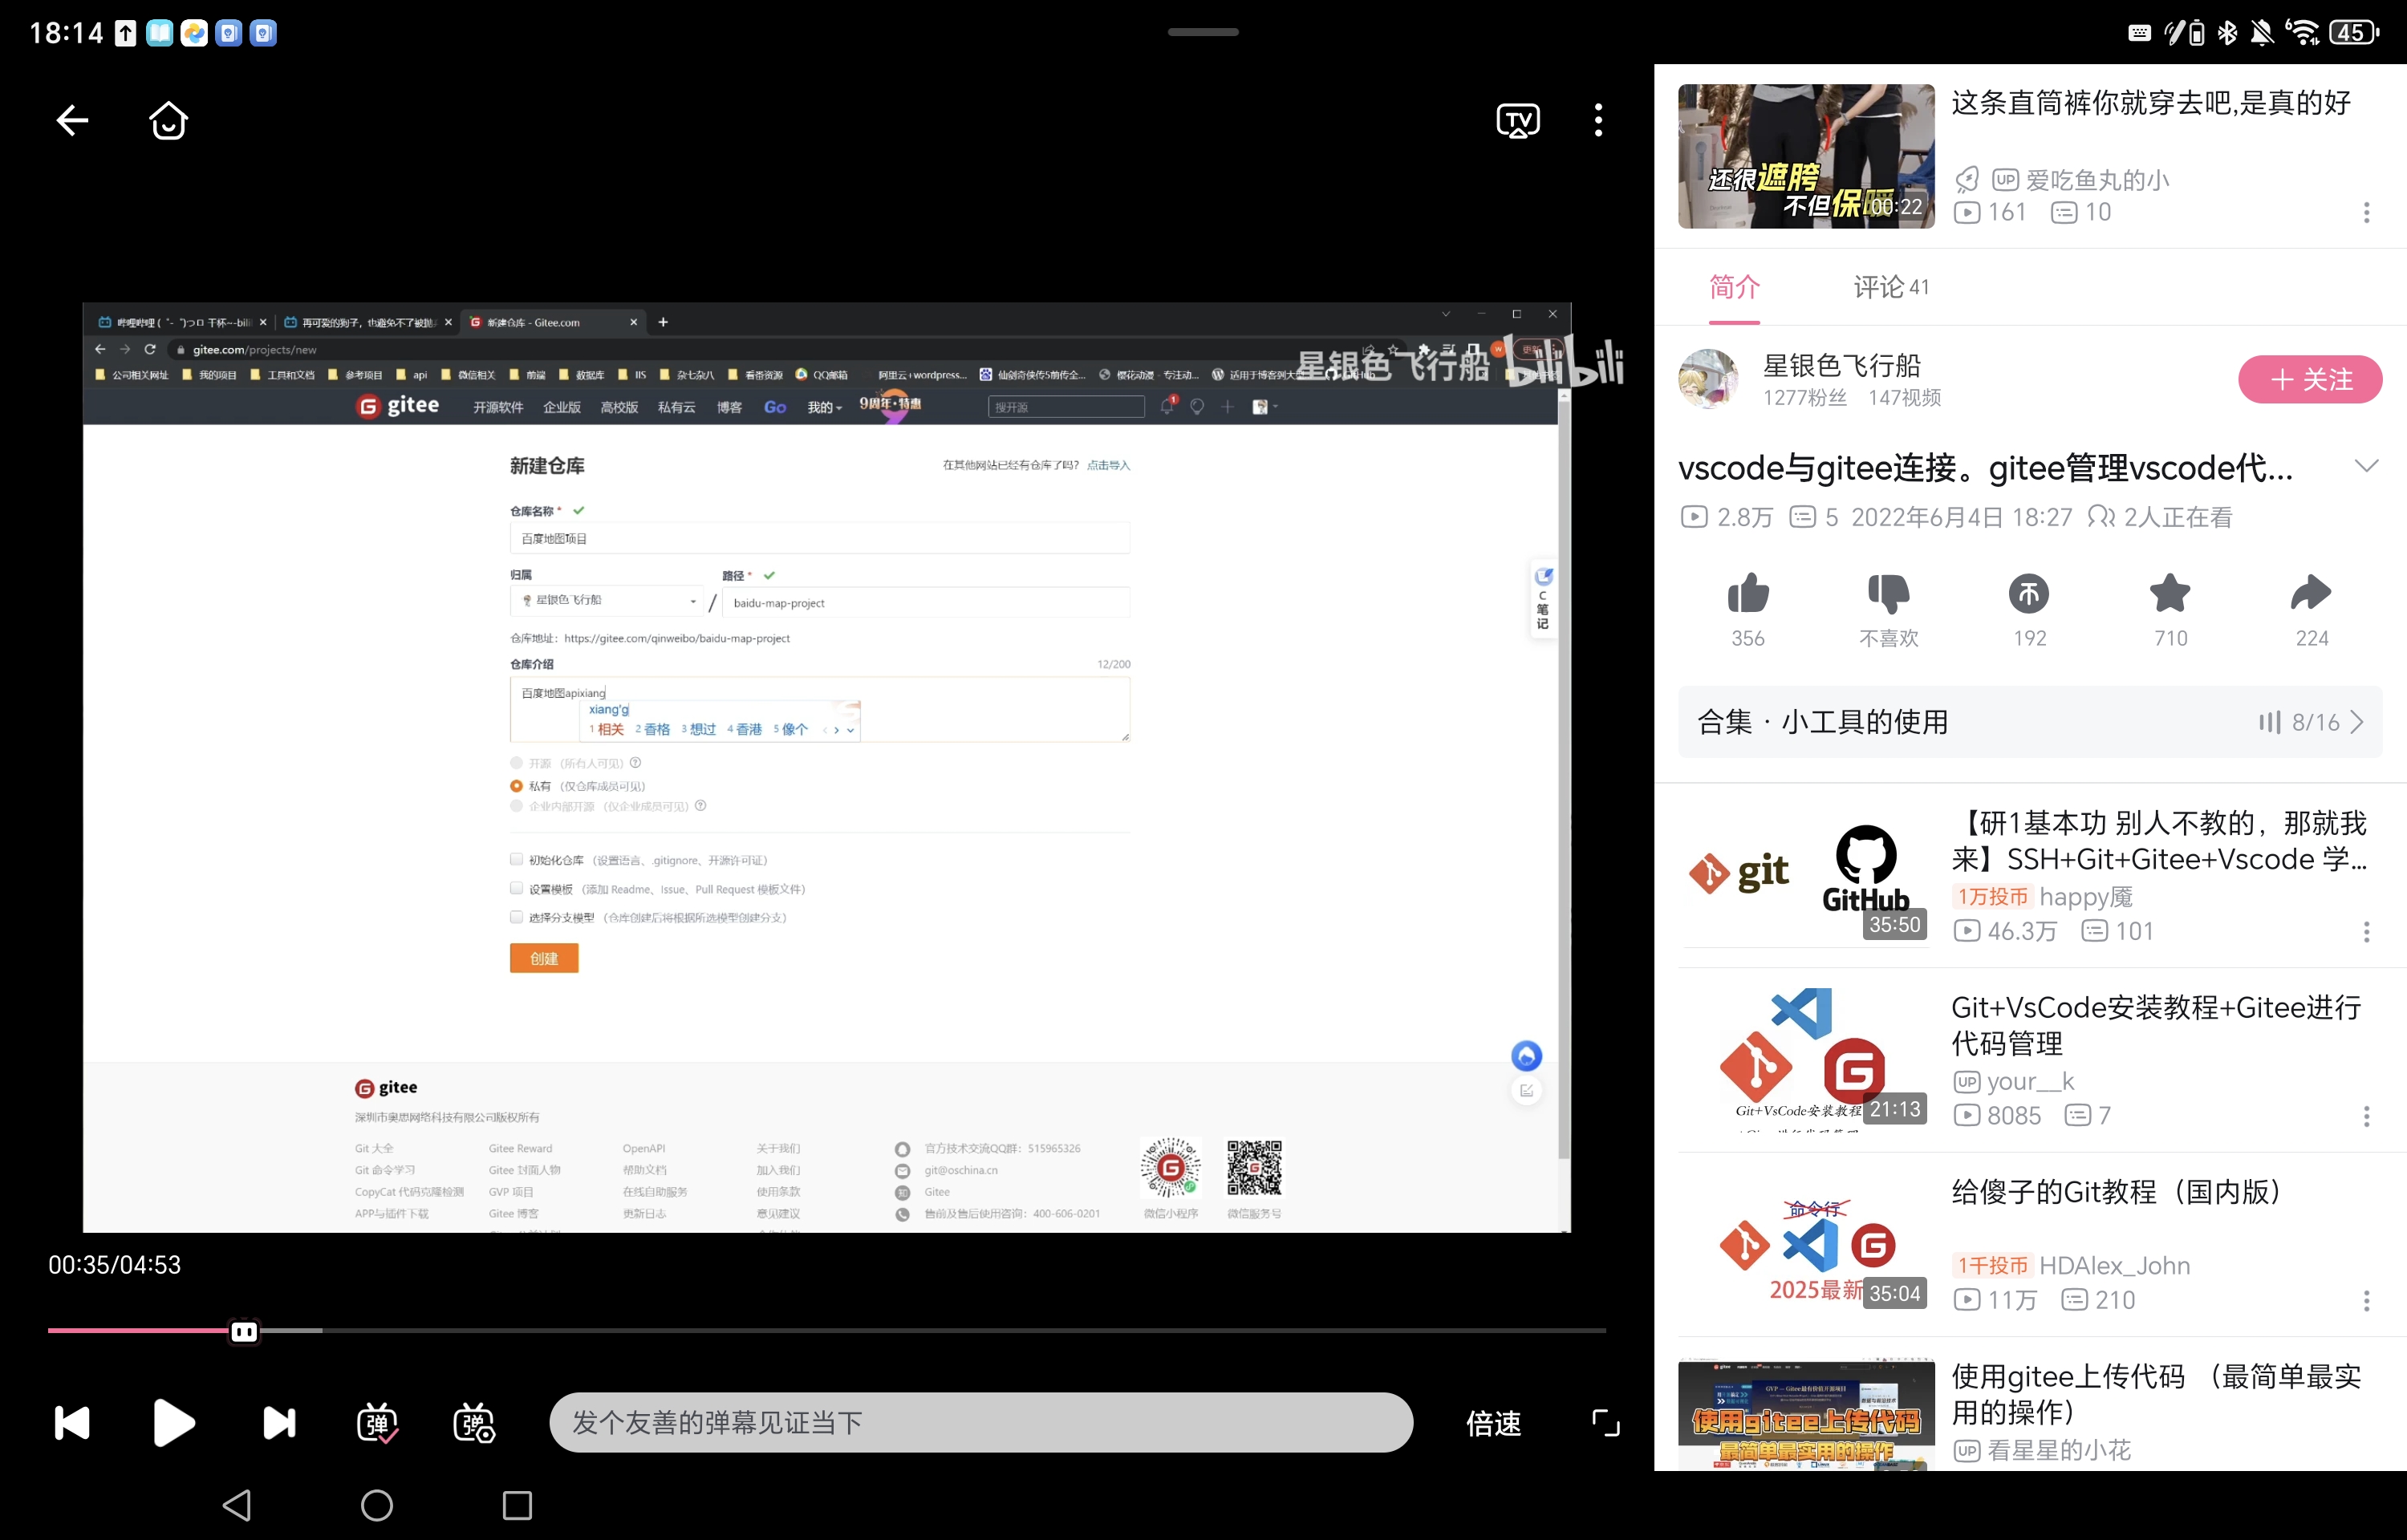Expand the video title description chevron
This screenshot has width=2407, height=1540.
pos(2365,466)
